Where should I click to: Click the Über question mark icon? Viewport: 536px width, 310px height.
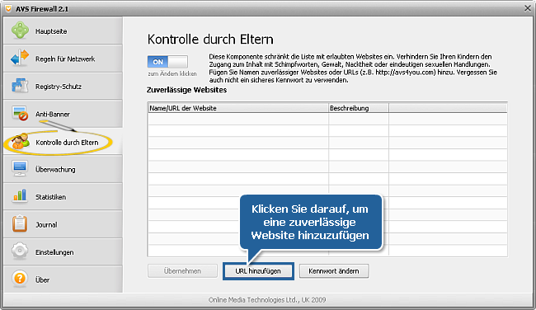(x=20, y=279)
